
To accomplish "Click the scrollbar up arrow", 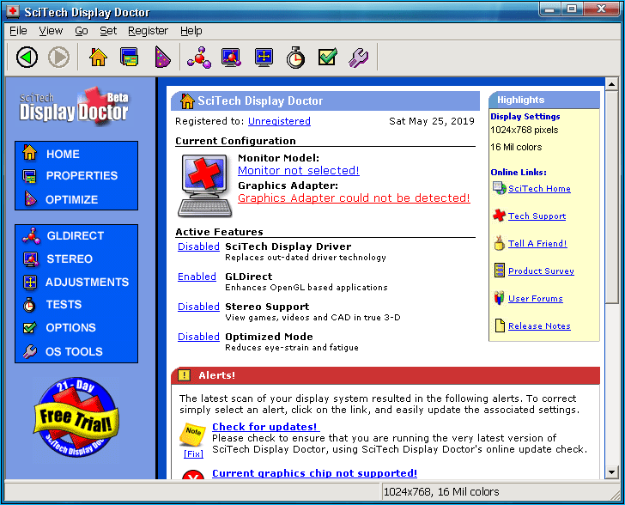I will click(611, 84).
